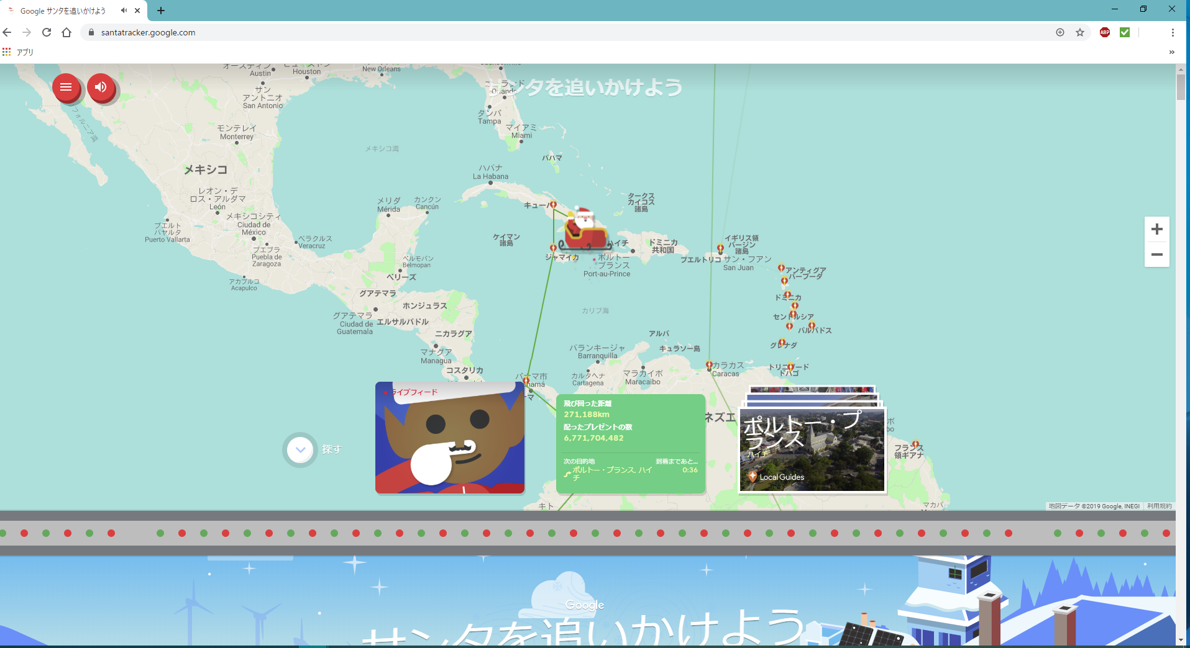The width and height of the screenshot is (1190, 648).
Task: Mute the tab via its speaker icon
Action: pos(124,11)
